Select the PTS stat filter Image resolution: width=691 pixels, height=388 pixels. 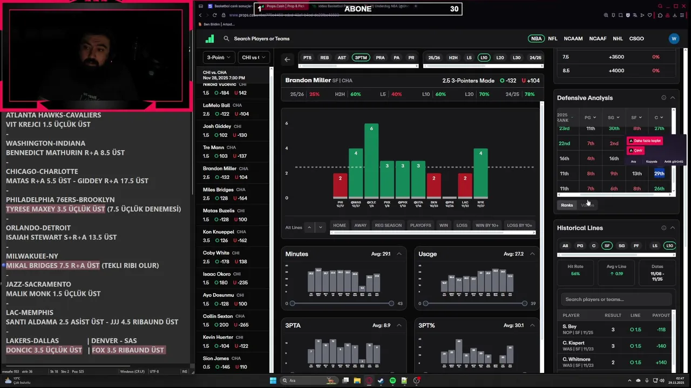tap(307, 58)
